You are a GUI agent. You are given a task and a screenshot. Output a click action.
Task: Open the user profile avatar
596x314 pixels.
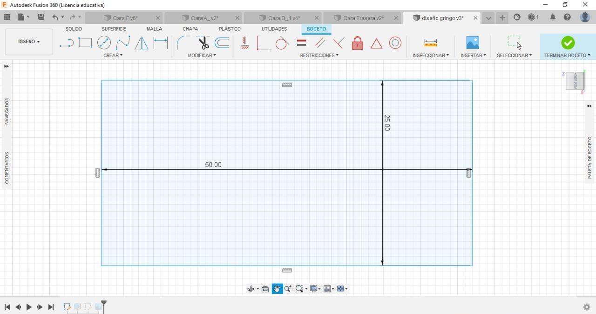point(585,17)
